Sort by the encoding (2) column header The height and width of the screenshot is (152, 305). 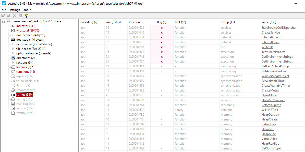(91, 22)
